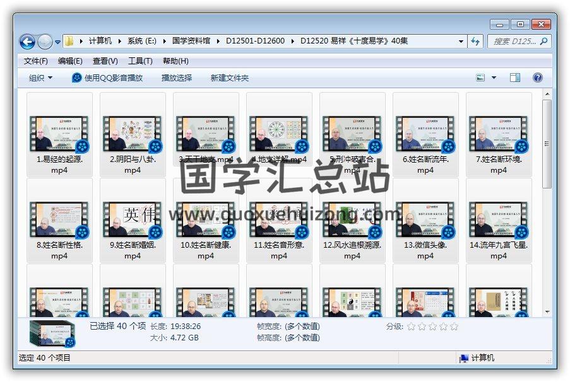Open the 文件(F) menu
The width and height of the screenshot is (570, 382).
35,61
